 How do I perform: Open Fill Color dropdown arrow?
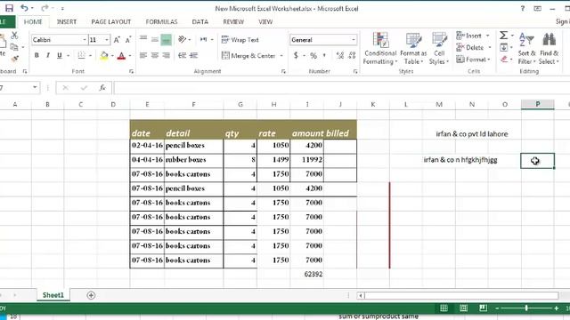click(x=112, y=56)
